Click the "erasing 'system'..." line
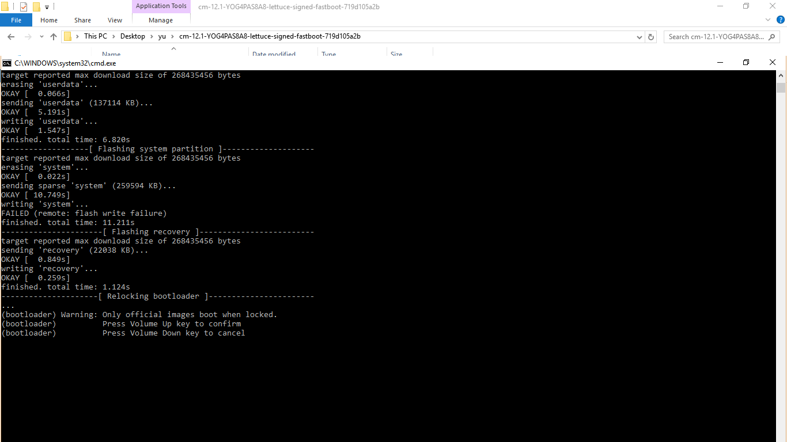This screenshot has height=442, width=787. [45, 167]
